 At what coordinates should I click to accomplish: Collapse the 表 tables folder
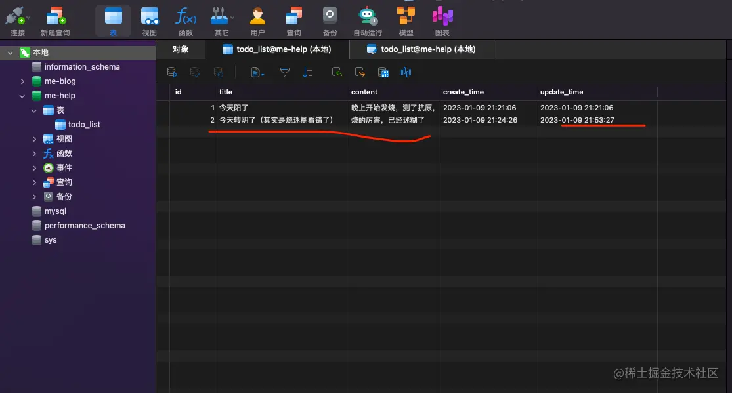[33, 110]
